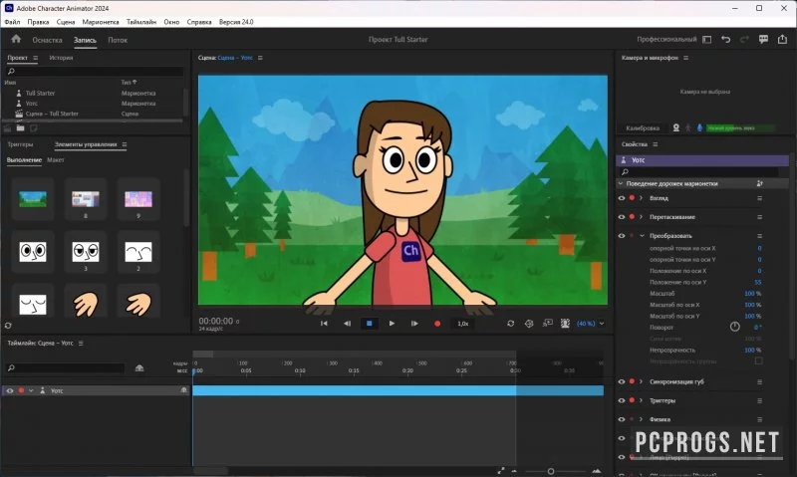Open the feedback speech bubble icon
This screenshot has width=797, height=477.
(763, 39)
